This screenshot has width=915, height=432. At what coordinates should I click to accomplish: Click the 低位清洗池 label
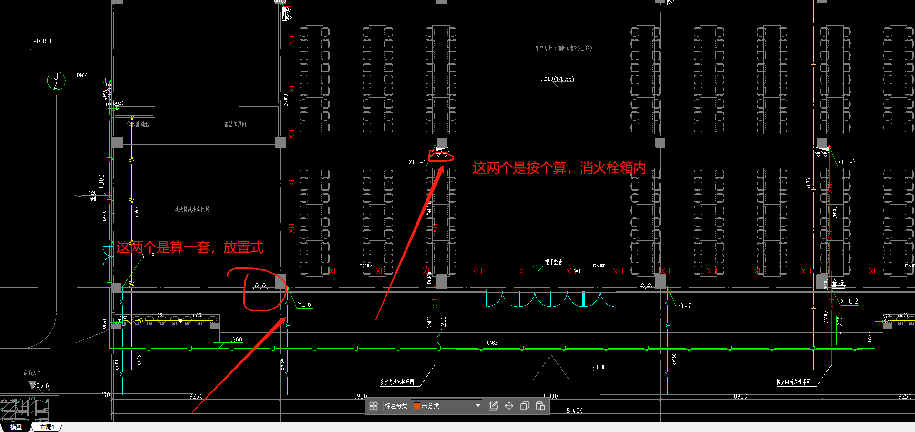pyautogui.click(x=138, y=124)
